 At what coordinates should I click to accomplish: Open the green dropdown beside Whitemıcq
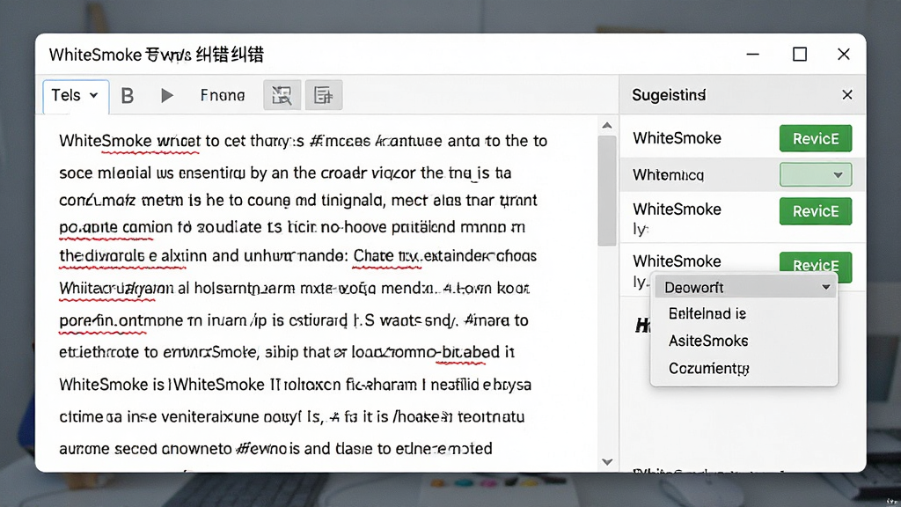tap(816, 175)
